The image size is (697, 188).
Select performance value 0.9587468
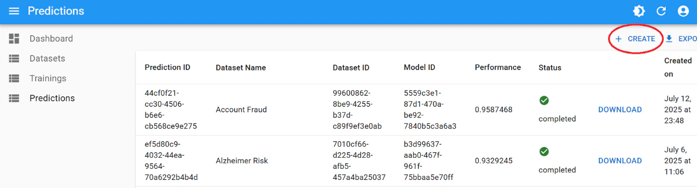point(493,109)
